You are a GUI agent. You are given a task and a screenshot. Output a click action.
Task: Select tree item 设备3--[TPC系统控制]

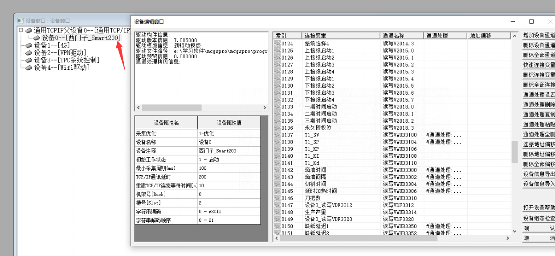(67, 60)
